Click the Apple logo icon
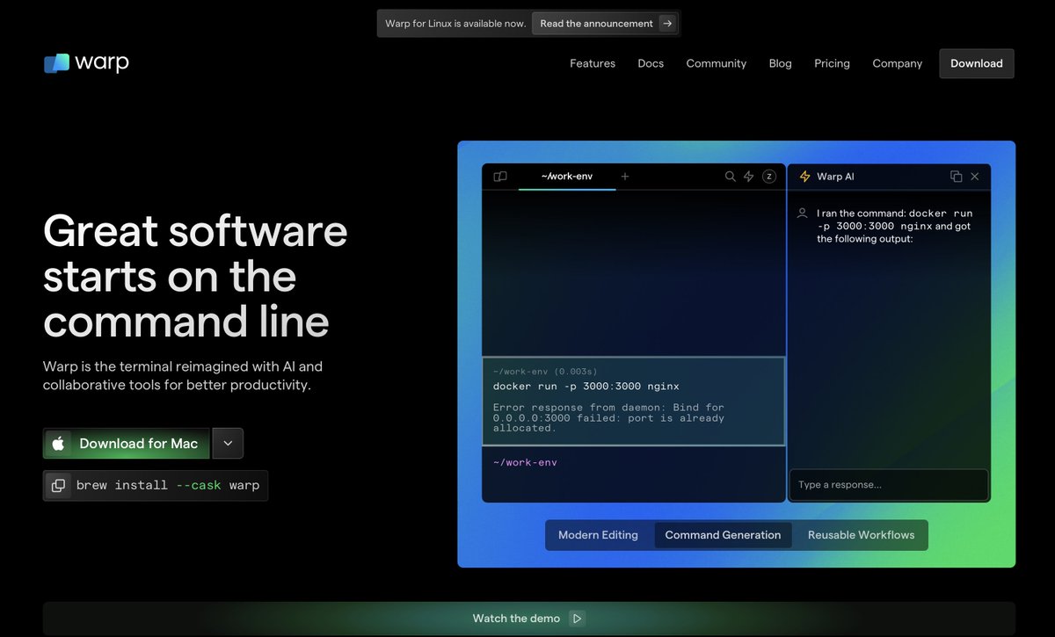This screenshot has width=1055, height=637. point(58,444)
